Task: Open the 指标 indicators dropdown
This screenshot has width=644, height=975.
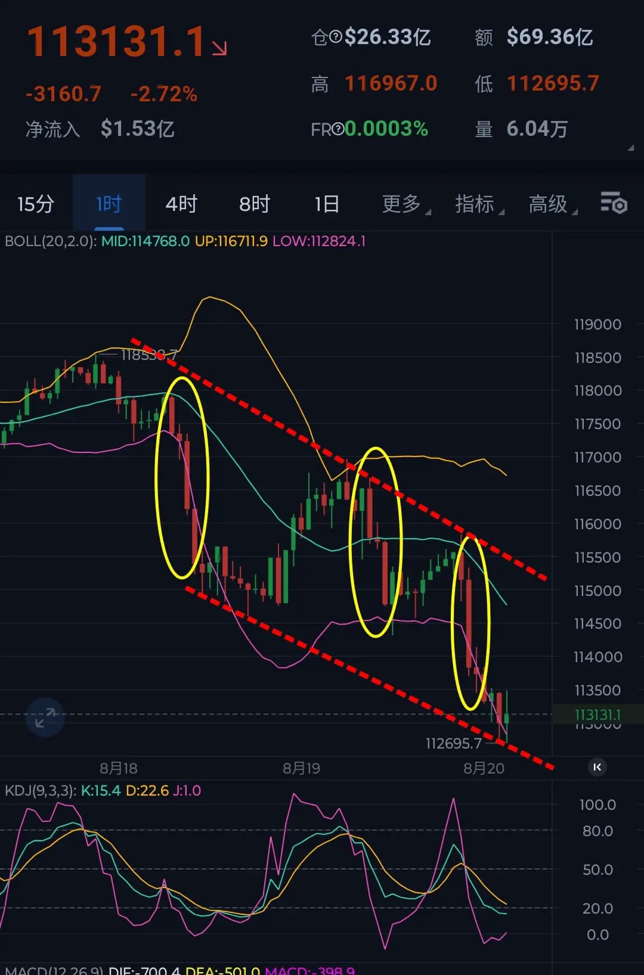Action: (x=479, y=204)
